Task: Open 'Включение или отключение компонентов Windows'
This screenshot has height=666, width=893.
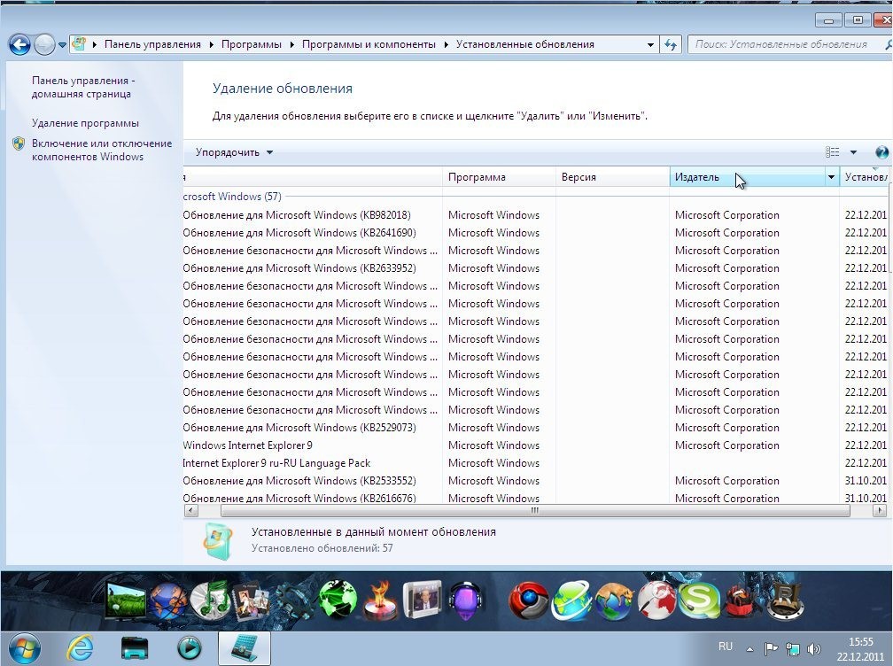Action: tap(102, 151)
